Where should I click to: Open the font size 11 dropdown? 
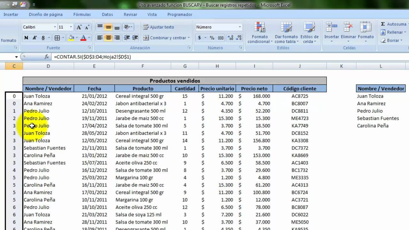pos(70,27)
